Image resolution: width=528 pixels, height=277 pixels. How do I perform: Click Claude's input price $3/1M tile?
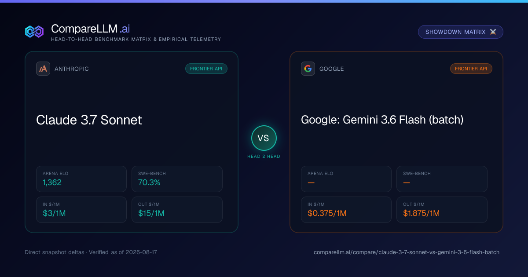[x=81, y=210]
